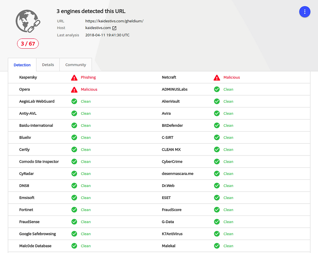The height and width of the screenshot is (253, 318).
Task: Open external link icon beside kaidestivs.com
Action: (114, 28)
